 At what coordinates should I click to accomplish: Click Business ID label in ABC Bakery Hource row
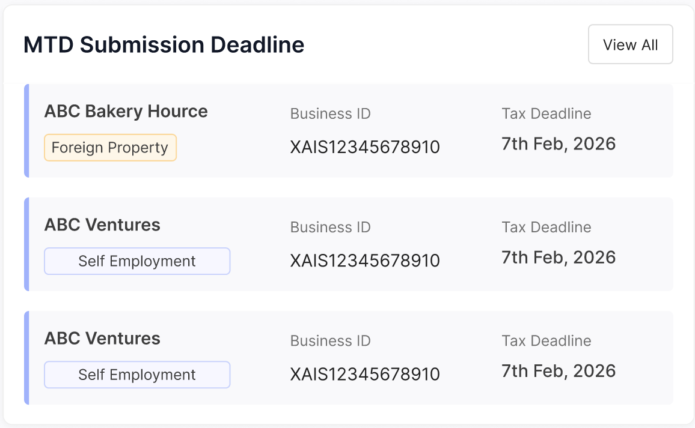coord(330,113)
